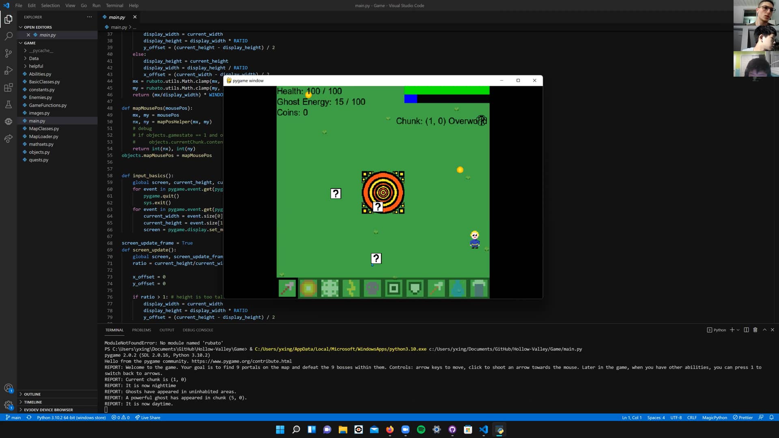Image resolution: width=779 pixels, height=438 pixels.
Task: Open the Terminal menu
Action: click(x=114, y=5)
